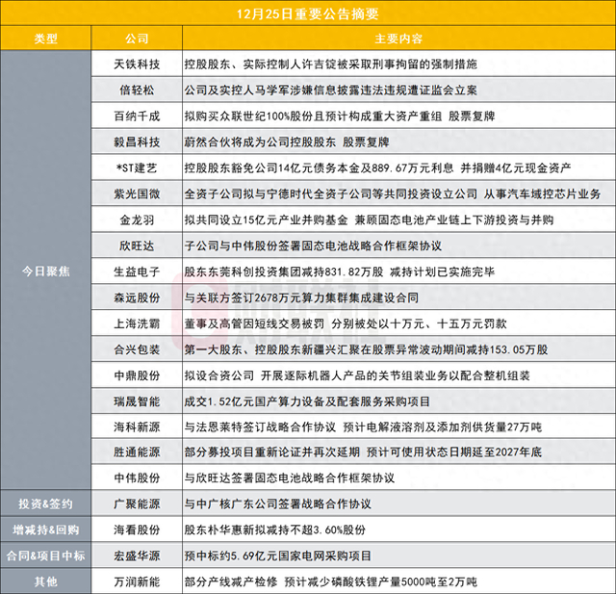Click the 新疆兴汇聚减持153.05万股 text
The width and height of the screenshot is (616, 594).
[366, 349]
